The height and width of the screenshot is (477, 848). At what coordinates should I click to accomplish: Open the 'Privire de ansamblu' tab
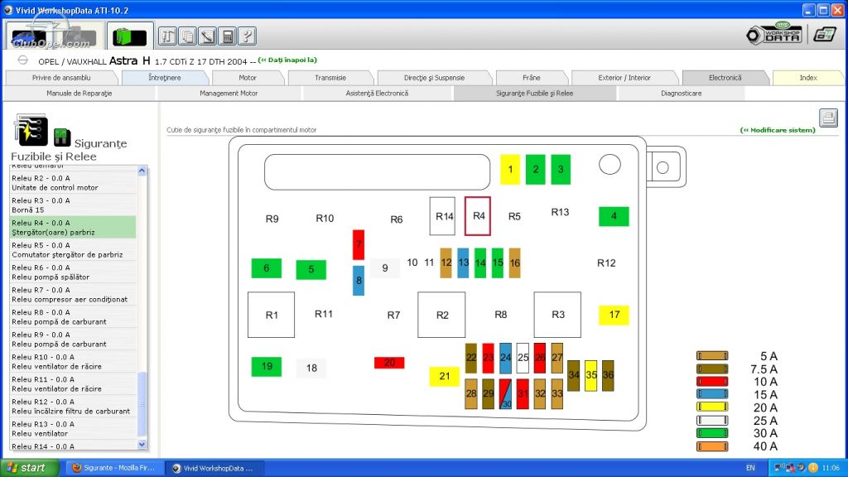pos(61,78)
